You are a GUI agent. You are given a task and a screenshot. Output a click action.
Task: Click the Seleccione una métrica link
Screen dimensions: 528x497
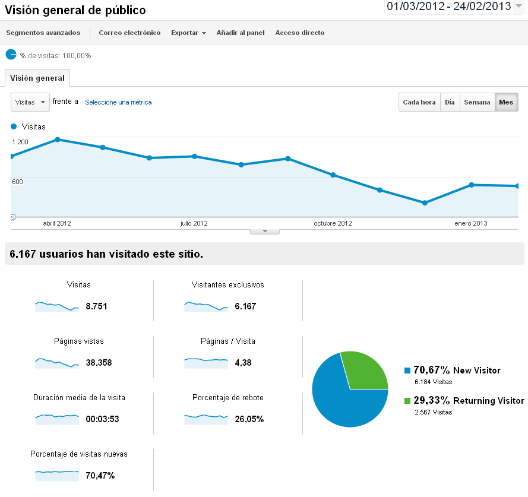pos(118,102)
